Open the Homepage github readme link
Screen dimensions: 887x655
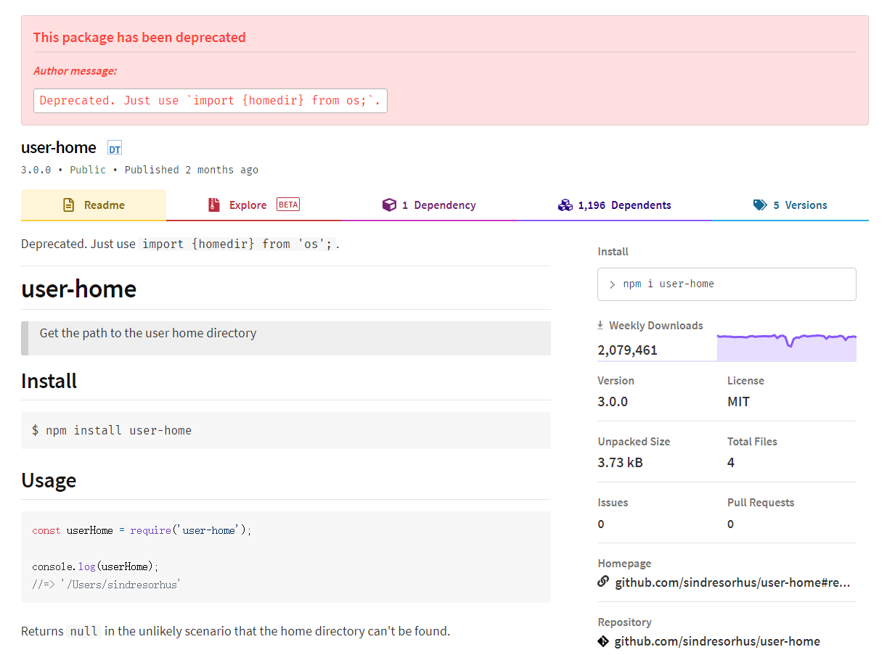tap(732, 582)
